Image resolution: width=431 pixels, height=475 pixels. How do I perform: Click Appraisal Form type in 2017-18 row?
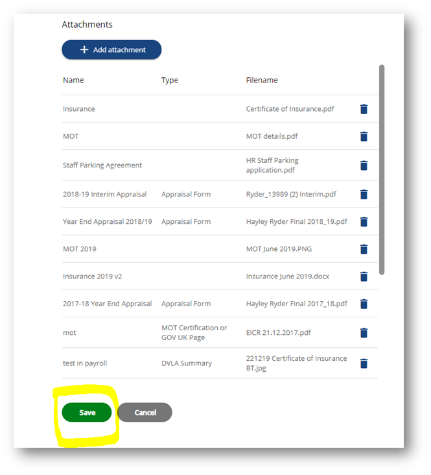pyautogui.click(x=186, y=304)
